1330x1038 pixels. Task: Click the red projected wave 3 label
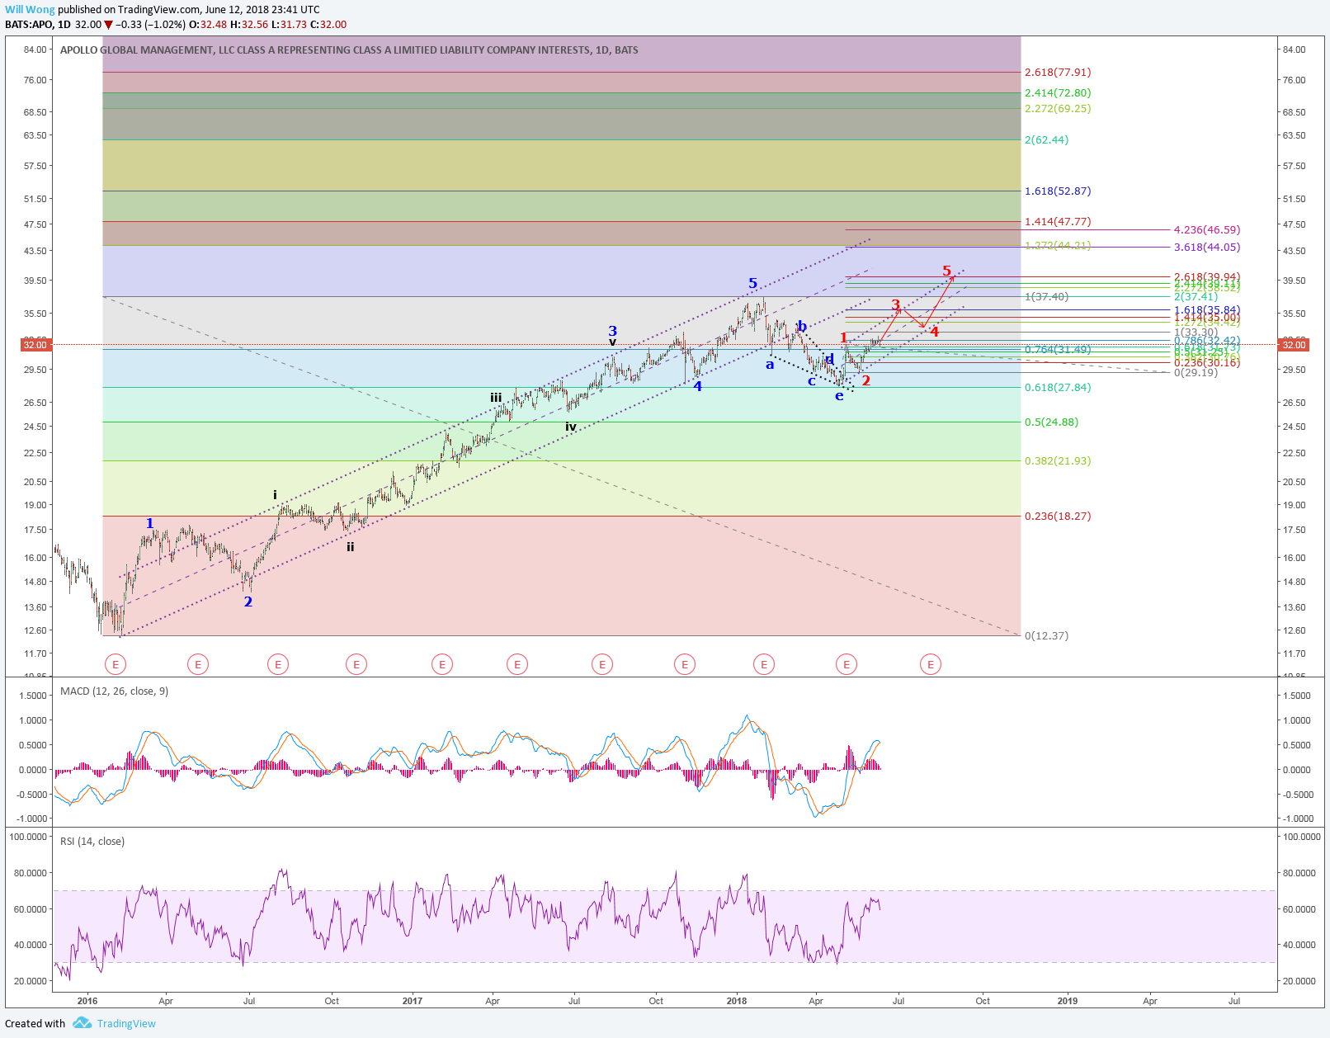[896, 304]
